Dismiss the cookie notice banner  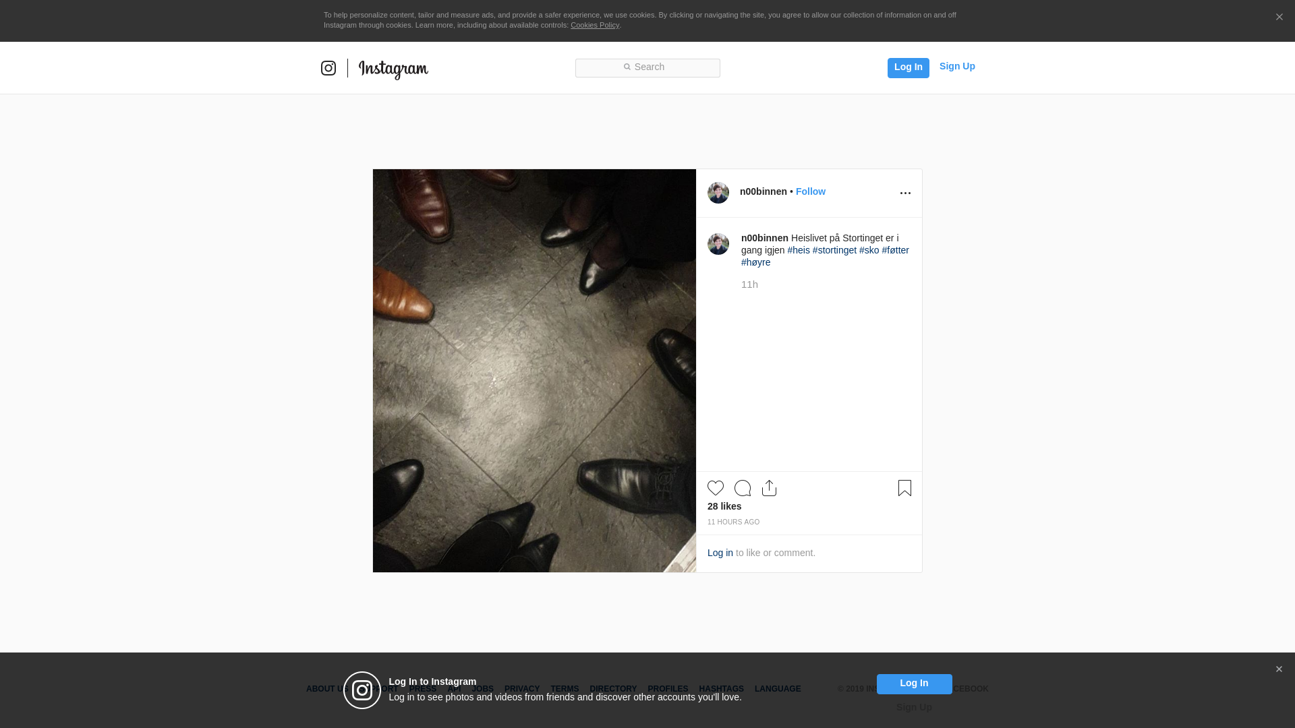tap(1279, 18)
